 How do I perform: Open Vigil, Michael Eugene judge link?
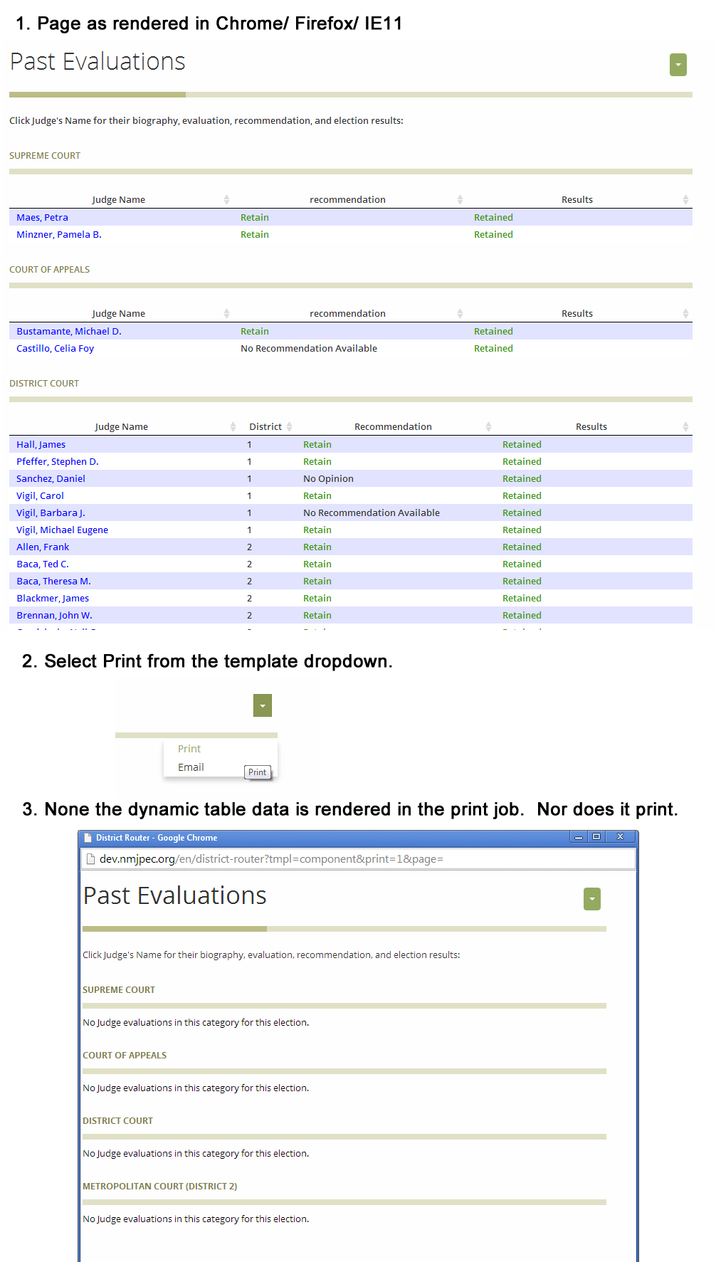click(63, 530)
